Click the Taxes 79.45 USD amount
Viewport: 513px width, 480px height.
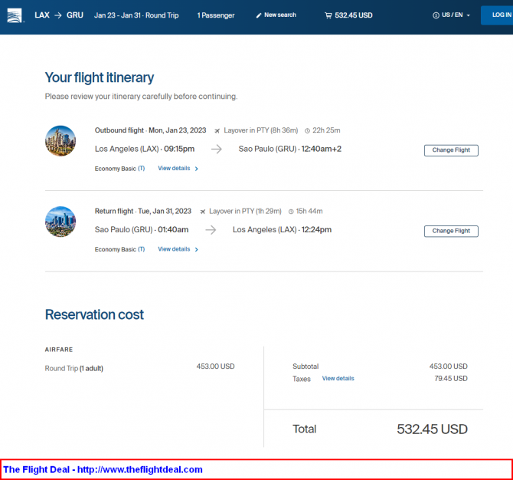coord(451,379)
